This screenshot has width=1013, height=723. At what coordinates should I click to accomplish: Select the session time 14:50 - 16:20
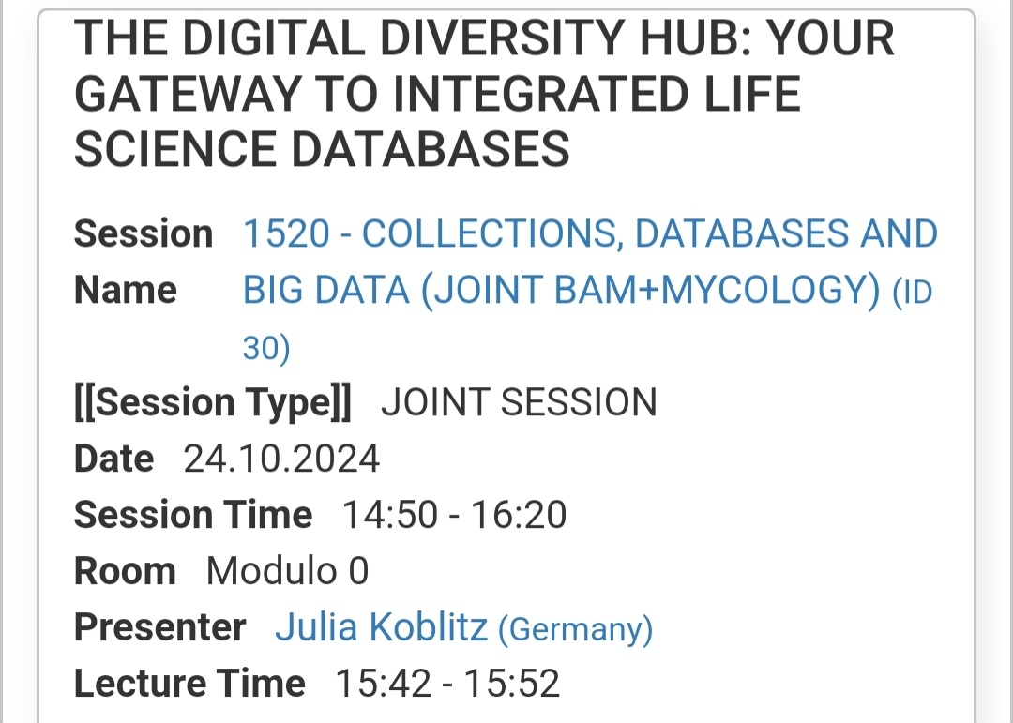(x=454, y=516)
